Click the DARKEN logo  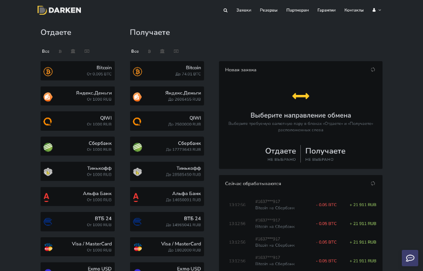[x=59, y=10]
